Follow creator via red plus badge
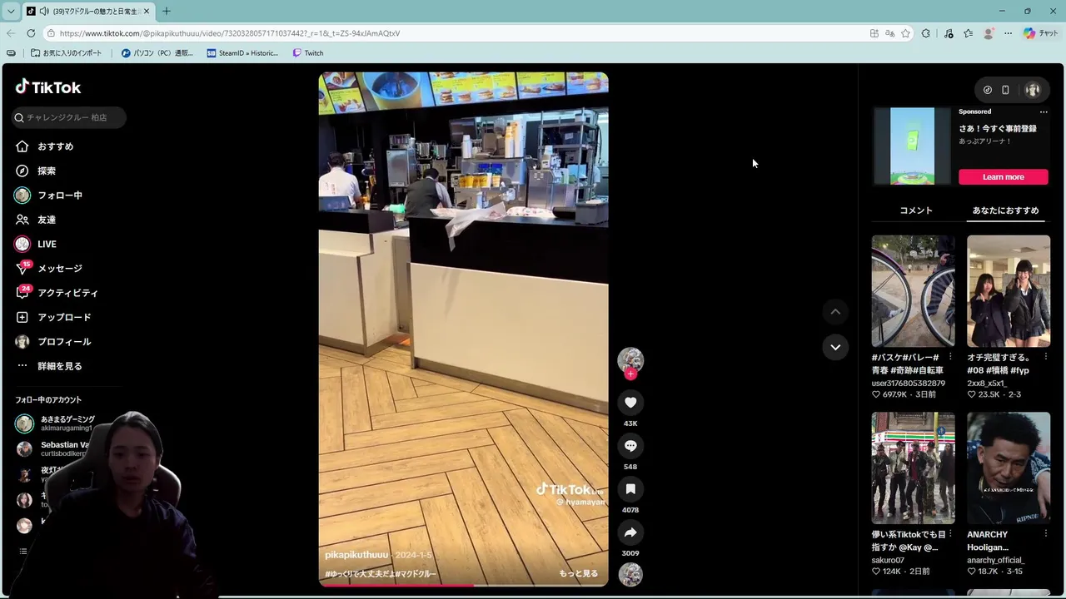1066x599 pixels. 630,374
